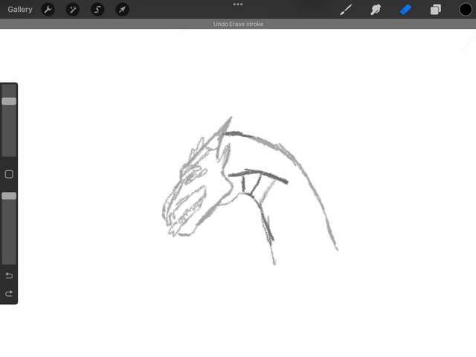Viewport: 476px width, 357px height.
Task: Open the black active color swatch
Action: point(466,10)
